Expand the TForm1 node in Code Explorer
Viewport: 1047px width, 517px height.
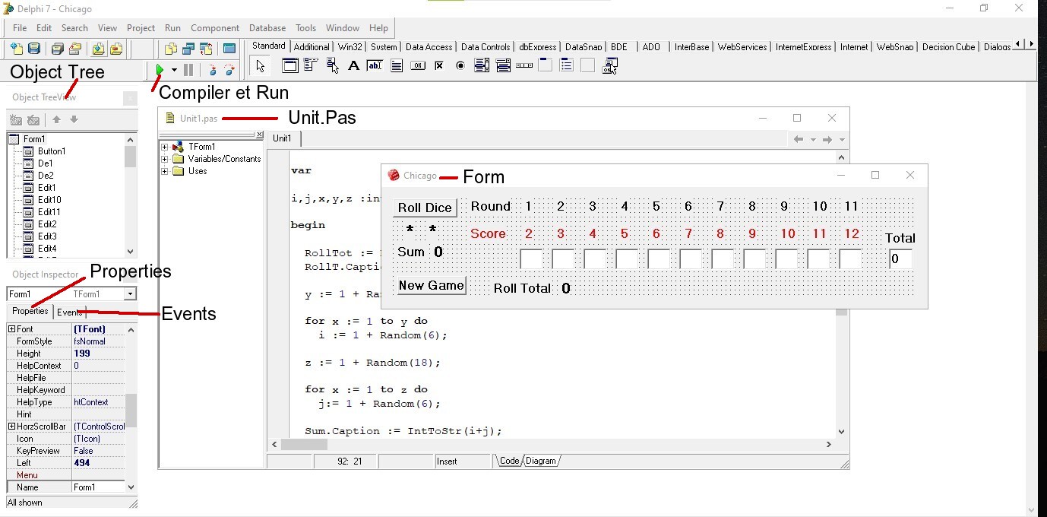click(x=164, y=147)
